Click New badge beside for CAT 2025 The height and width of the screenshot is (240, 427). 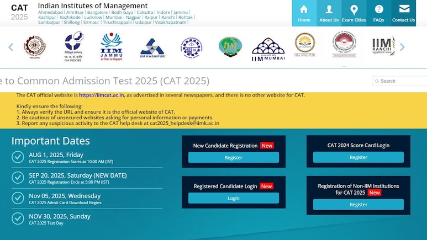(375, 193)
